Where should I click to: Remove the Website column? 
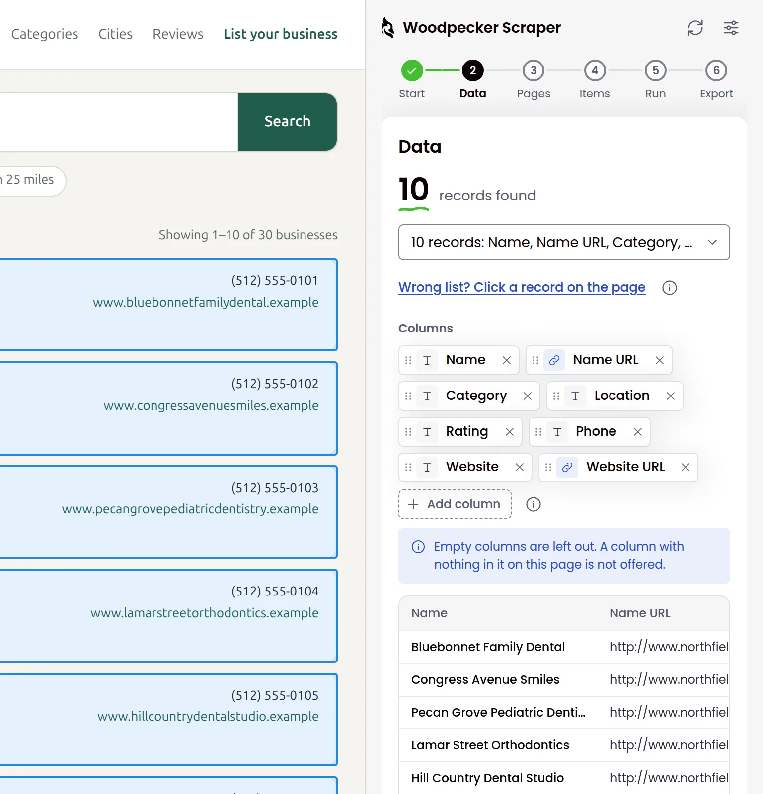(519, 467)
